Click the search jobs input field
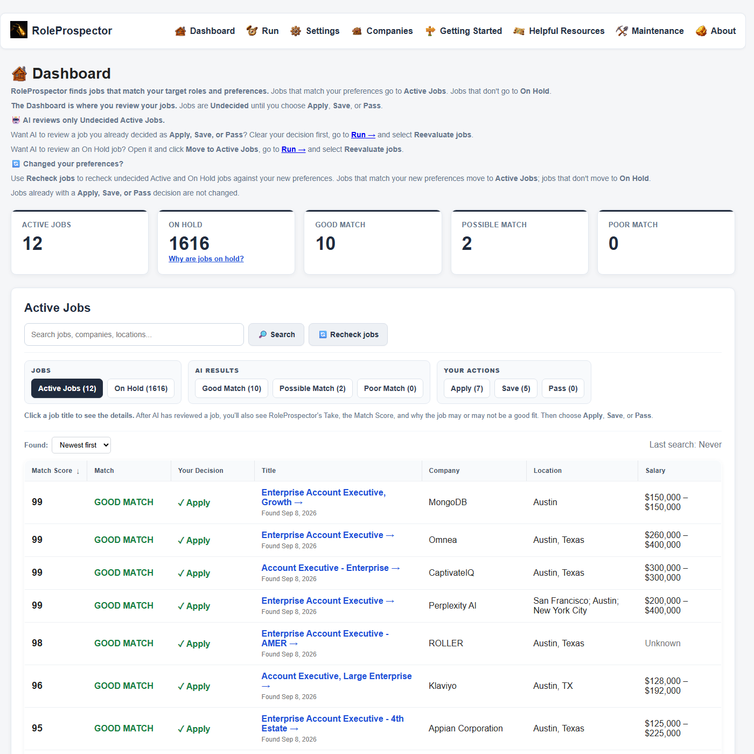 (x=134, y=334)
